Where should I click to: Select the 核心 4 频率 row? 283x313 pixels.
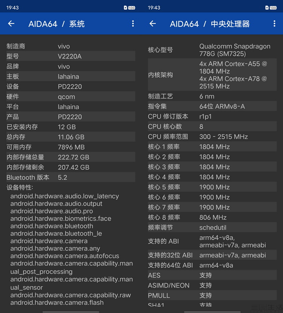(212, 177)
